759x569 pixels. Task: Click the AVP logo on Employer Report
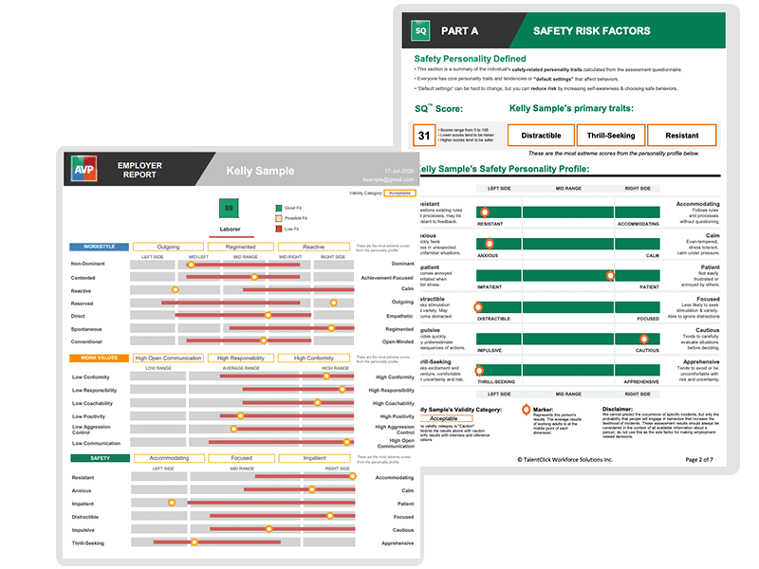[83, 169]
